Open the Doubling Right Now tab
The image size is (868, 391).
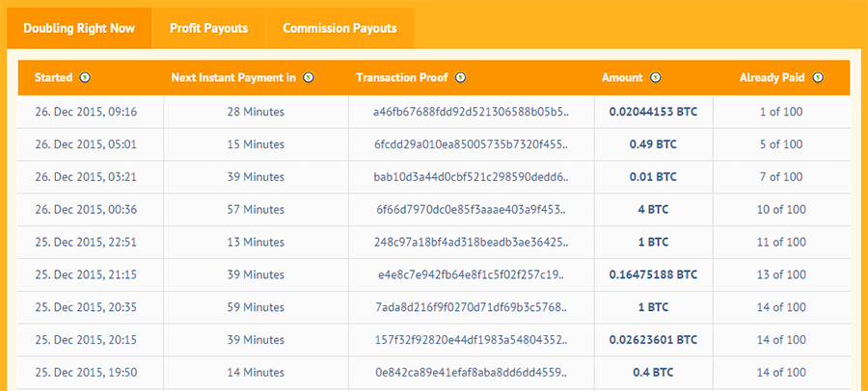79,28
